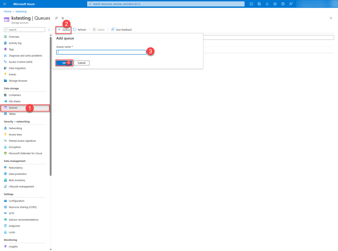Click the Notifications bell icon

(x=267, y=4)
